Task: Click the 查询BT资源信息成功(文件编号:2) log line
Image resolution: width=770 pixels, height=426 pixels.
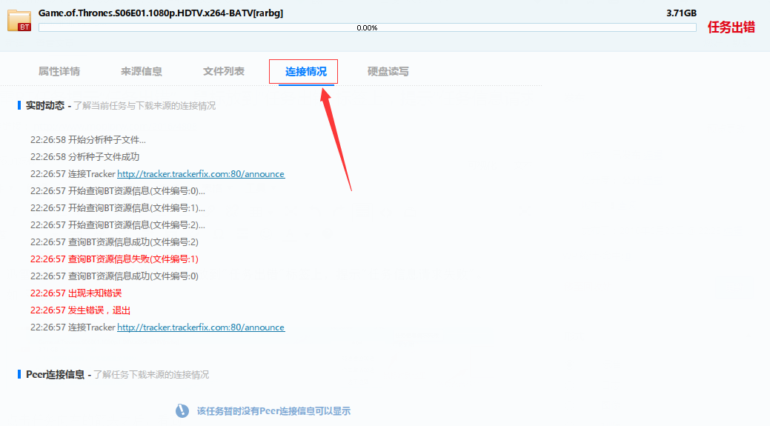Action: coord(114,242)
